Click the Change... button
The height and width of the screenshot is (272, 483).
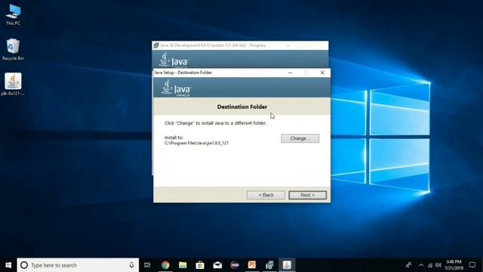tap(300, 138)
